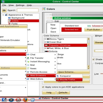Open the View menu

pyautogui.click(x=11, y=5)
